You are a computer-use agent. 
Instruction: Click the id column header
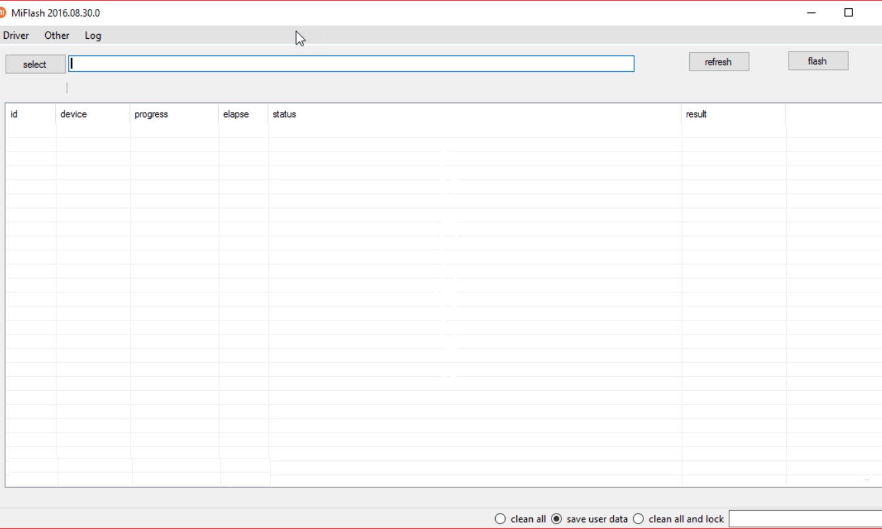(31, 114)
